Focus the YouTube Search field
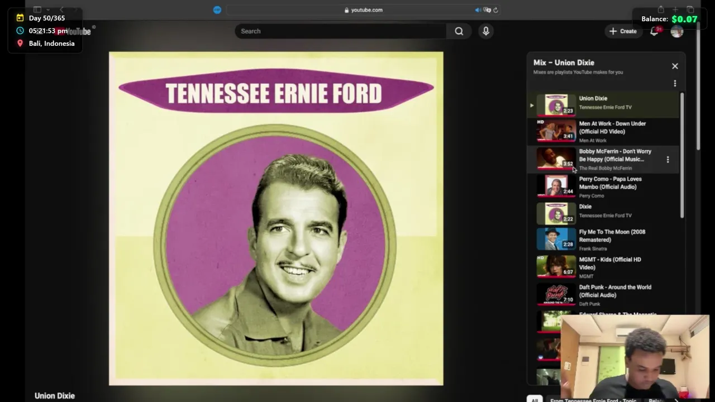 [341, 31]
